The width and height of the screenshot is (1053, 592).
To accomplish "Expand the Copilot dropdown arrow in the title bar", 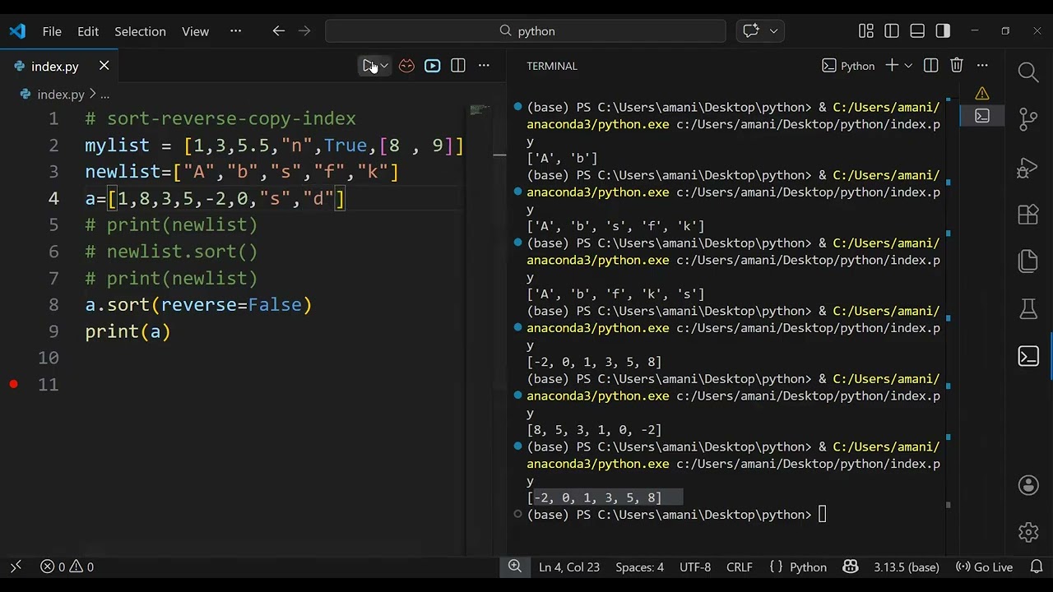I will pyautogui.click(x=773, y=31).
